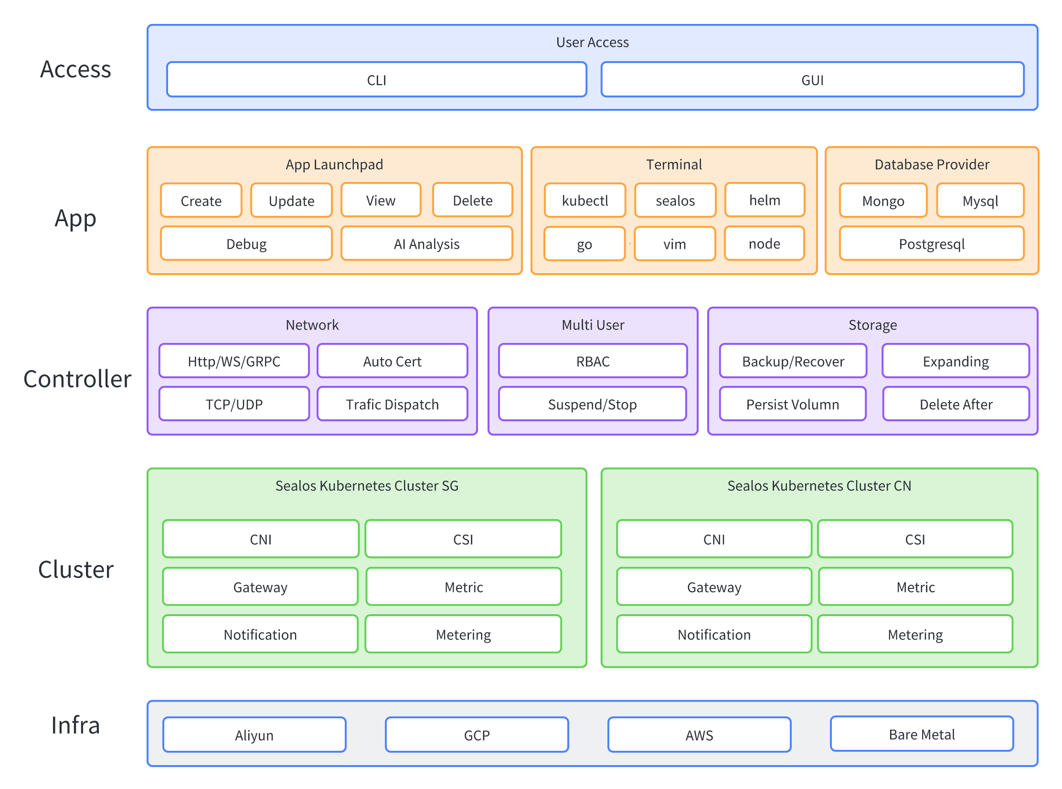Click the Aliyun infra box

(254, 735)
